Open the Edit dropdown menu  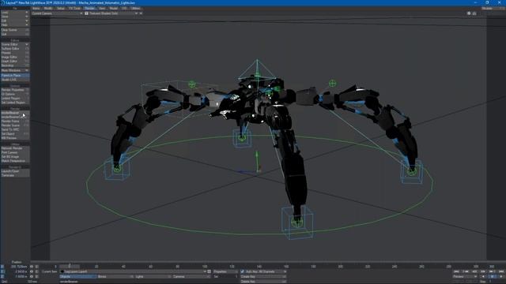click(x=15, y=21)
